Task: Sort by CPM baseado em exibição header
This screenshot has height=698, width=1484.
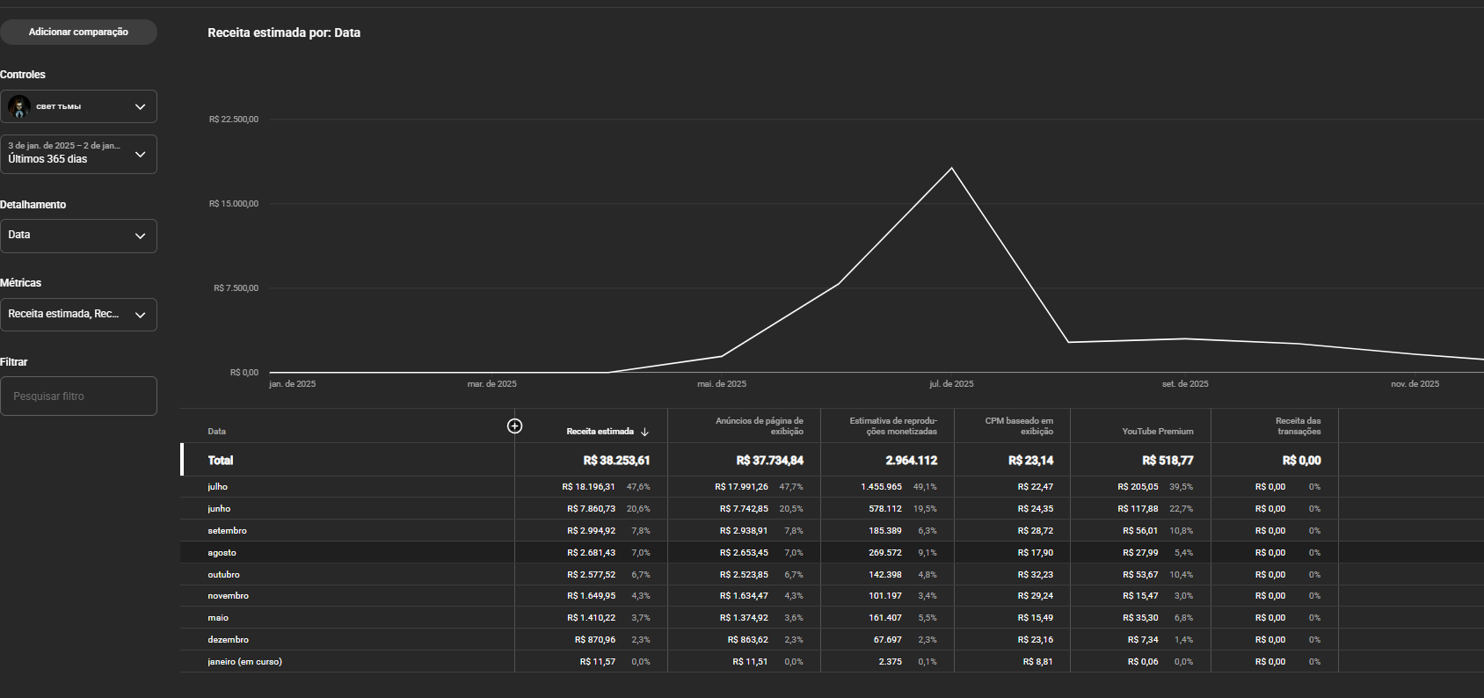Action: tap(1019, 425)
